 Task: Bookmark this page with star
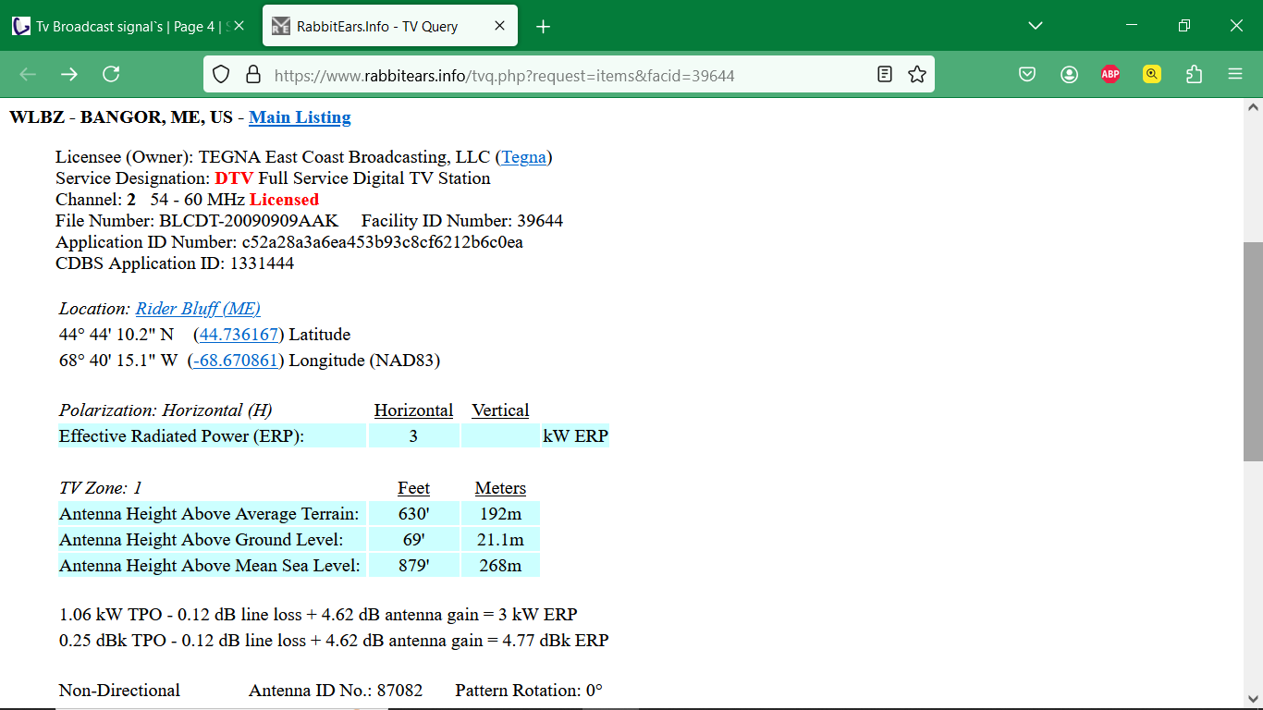click(x=917, y=75)
